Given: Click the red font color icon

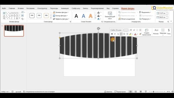Looking at the screenshot, I should tap(135, 34).
